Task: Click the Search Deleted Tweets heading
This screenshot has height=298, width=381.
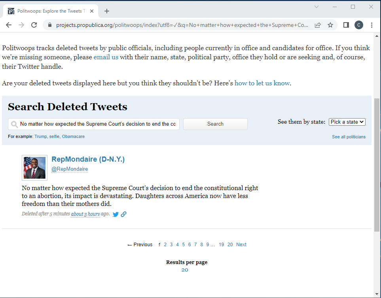Action: click(68, 107)
